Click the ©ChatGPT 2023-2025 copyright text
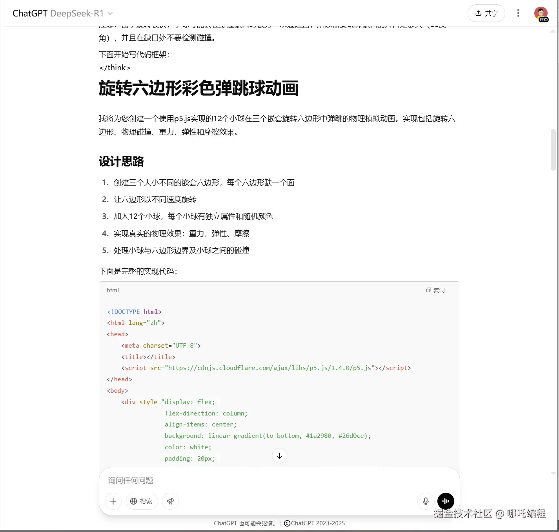 pyautogui.click(x=314, y=523)
